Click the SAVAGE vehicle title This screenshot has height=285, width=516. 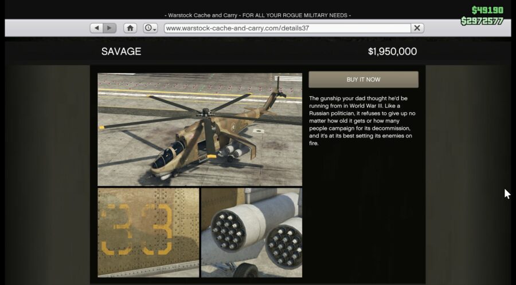(x=121, y=52)
